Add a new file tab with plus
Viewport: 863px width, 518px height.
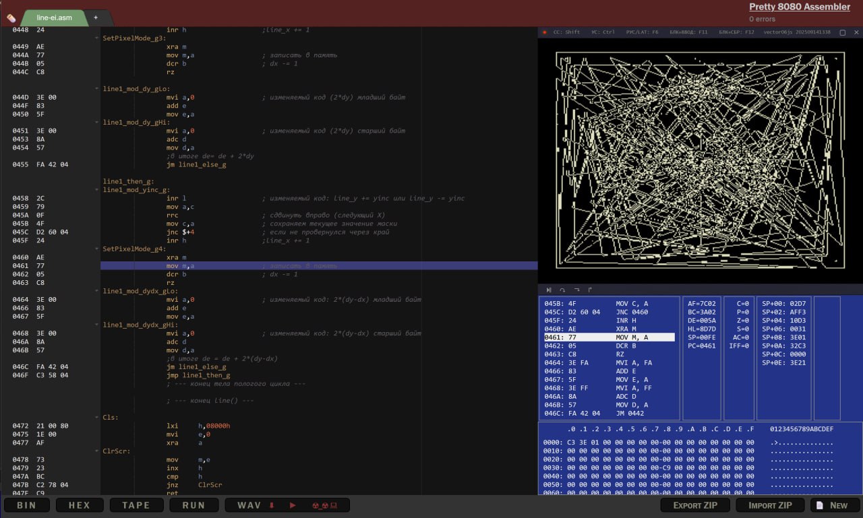coord(96,18)
